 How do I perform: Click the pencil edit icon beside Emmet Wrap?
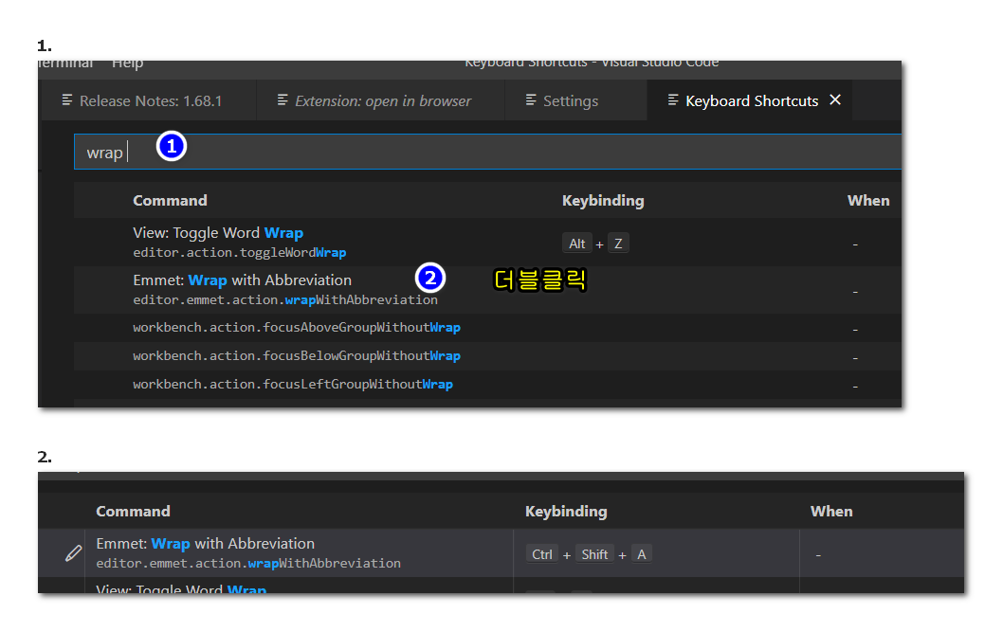point(73,553)
